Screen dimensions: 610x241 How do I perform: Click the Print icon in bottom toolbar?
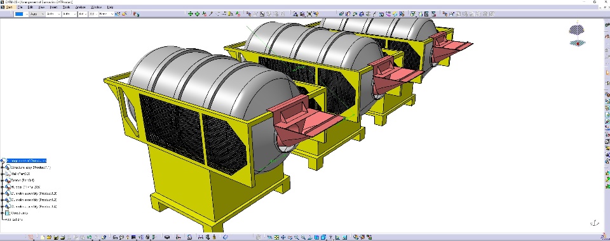pos(63,237)
